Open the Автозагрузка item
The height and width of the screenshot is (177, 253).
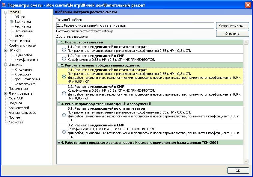pos(25,84)
